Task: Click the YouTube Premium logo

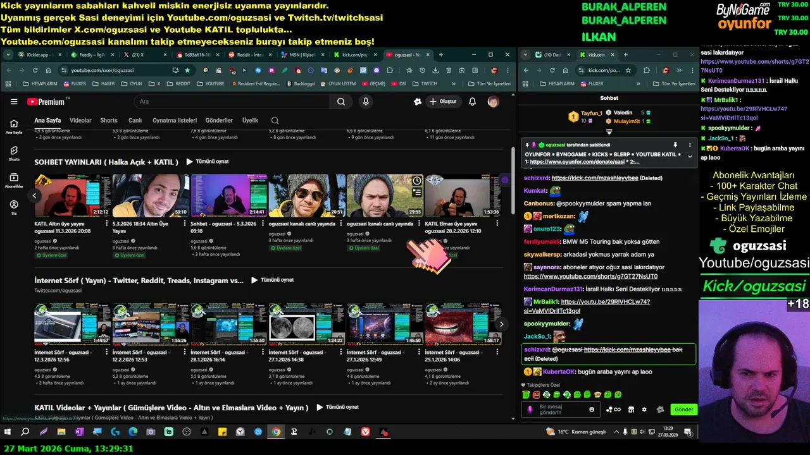Action: pos(49,102)
